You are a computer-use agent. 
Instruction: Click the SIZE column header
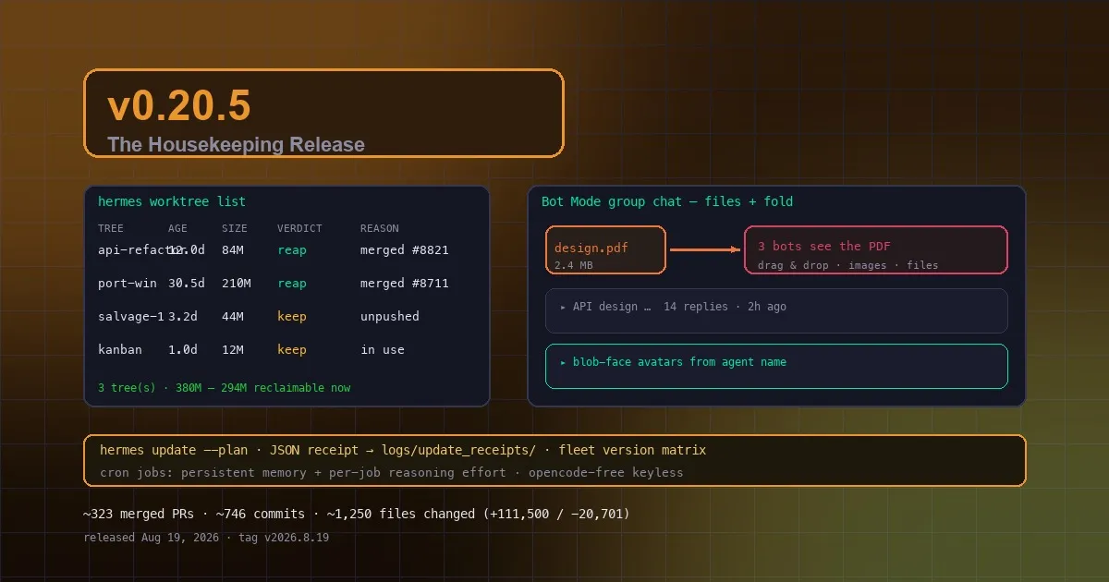[x=235, y=228]
